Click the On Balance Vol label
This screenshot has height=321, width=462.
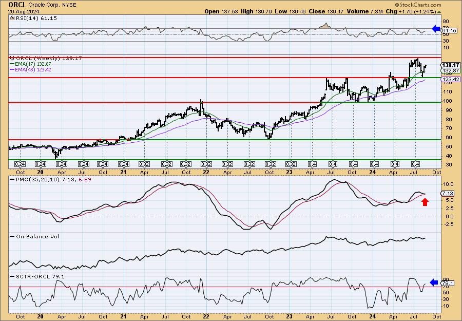[x=37, y=236]
